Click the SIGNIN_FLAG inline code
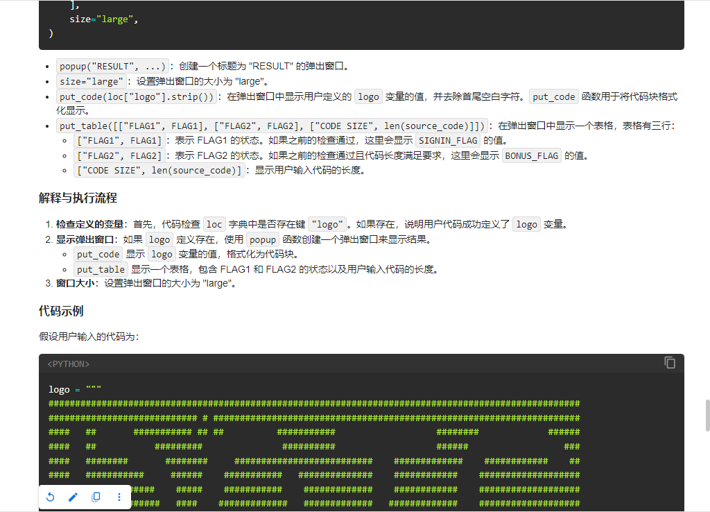The width and height of the screenshot is (710, 512). (447, 141)
